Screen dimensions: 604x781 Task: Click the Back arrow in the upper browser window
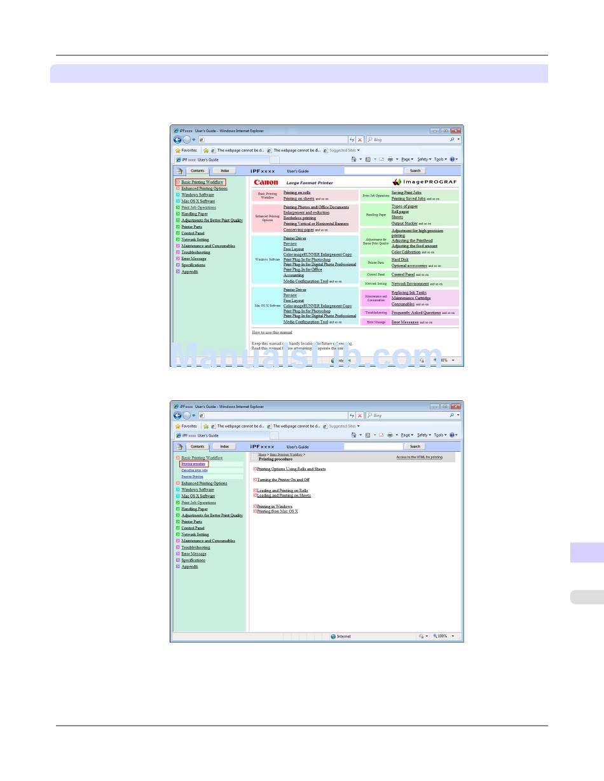click(x=178, y=139)
